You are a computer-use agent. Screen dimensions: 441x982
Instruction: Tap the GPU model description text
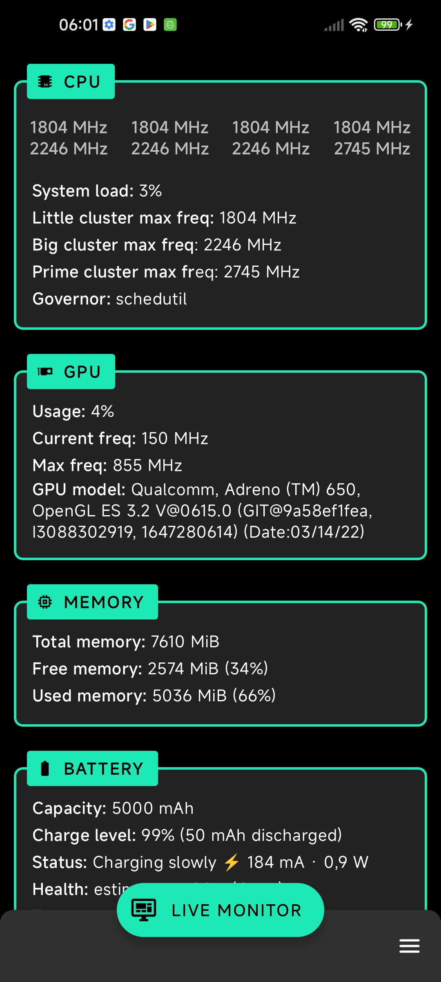[x=202, y=511]
